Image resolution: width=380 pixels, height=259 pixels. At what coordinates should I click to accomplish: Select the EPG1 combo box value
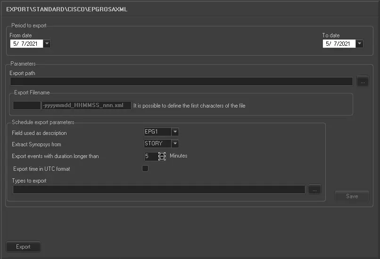pos(157,132)
